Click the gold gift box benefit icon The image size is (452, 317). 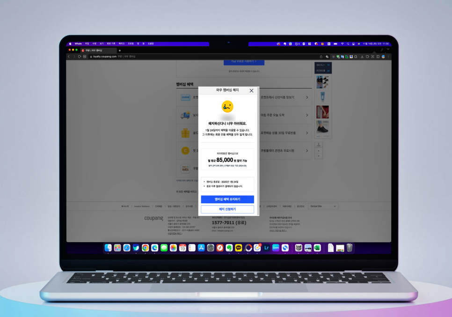click(185, 133)
